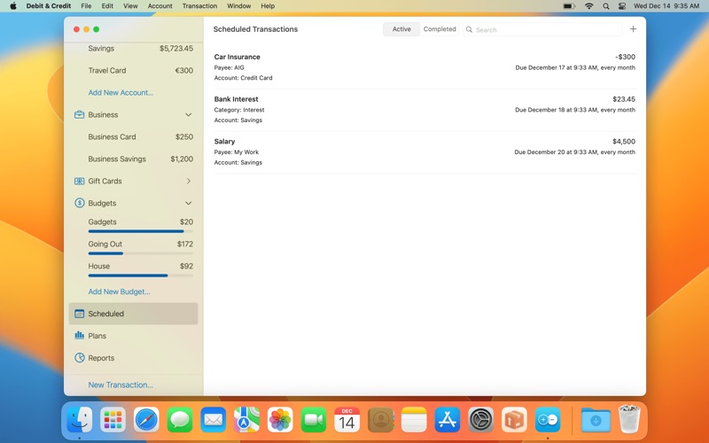Open Reports in the sidebar
The width and height of the screenshot is (709, 443).
tap(134, 358)
